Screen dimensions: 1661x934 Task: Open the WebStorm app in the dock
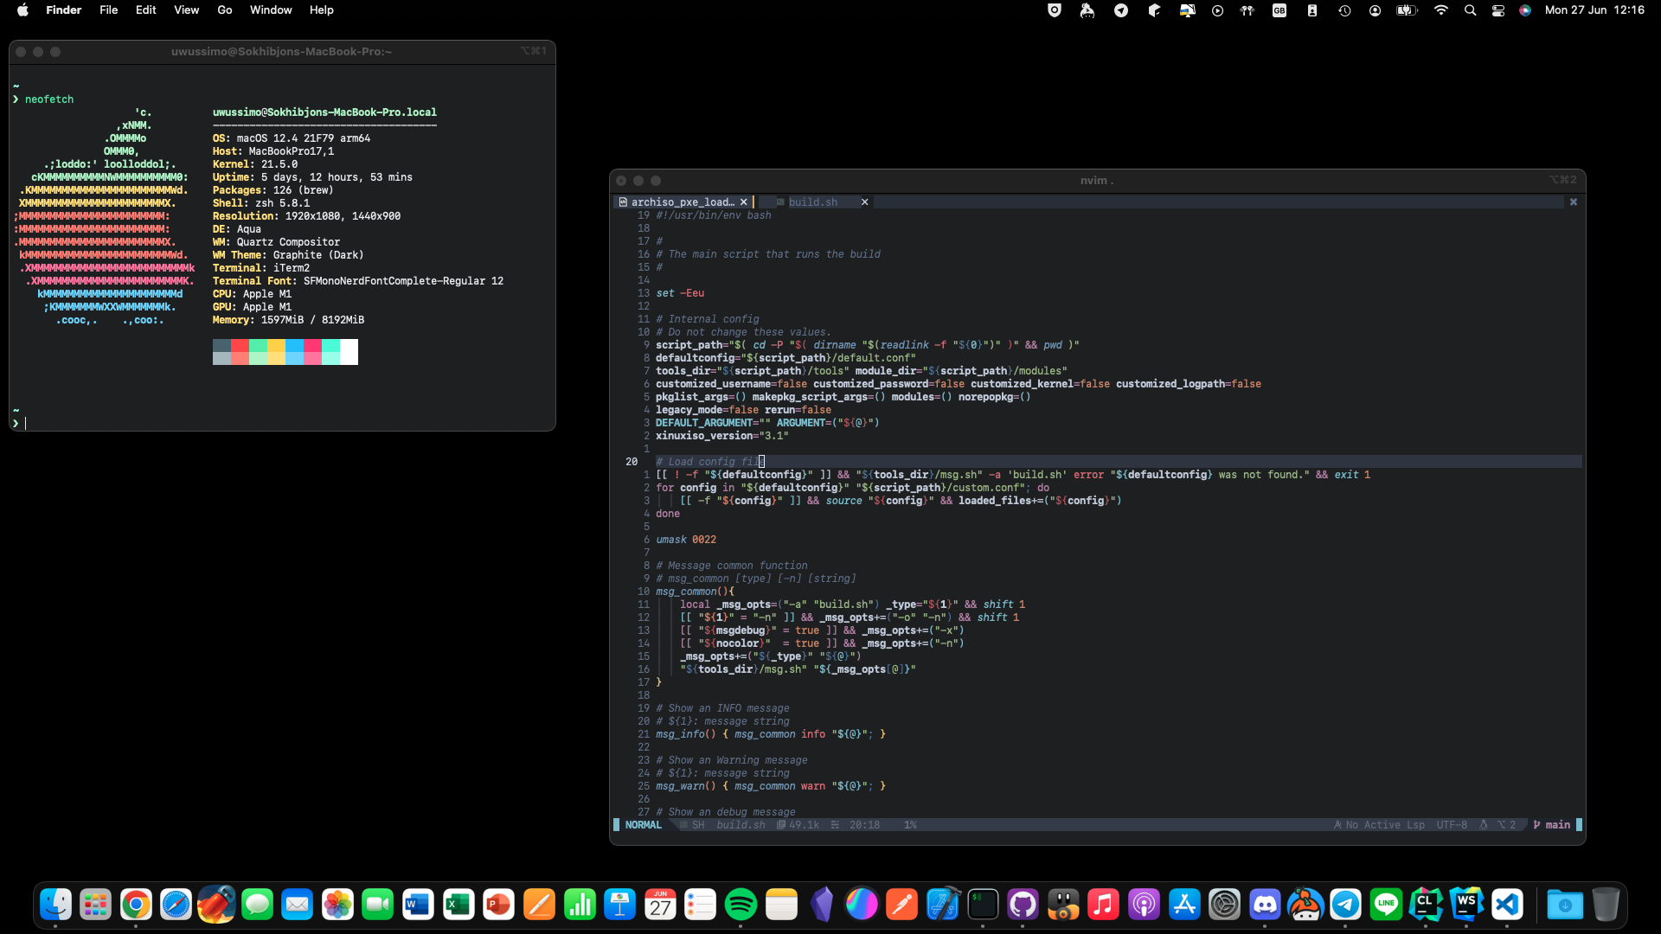pyautogui.click(x=1466, y=905)
